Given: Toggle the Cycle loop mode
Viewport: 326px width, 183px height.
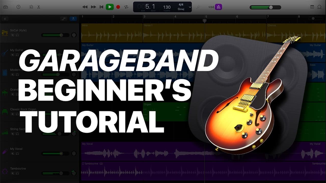Looking at the screenshot, I should pos(126,7).
